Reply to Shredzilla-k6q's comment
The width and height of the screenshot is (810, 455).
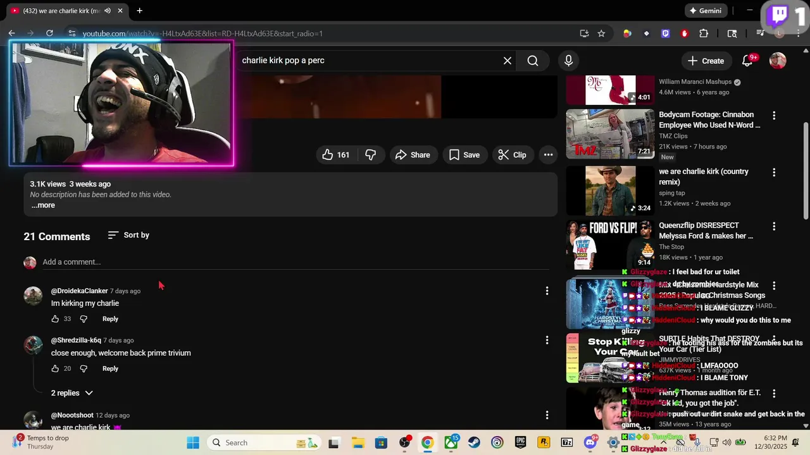pos(110,368)
